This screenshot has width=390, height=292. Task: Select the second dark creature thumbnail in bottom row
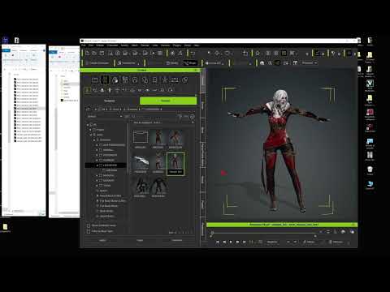(158, 186)
